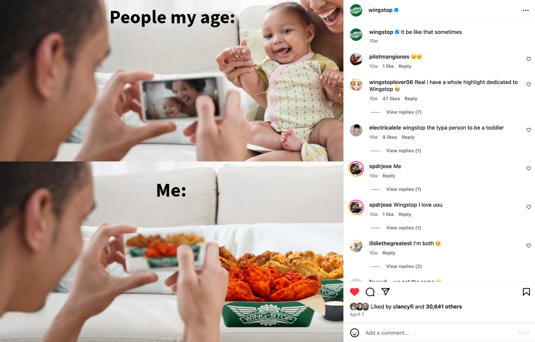Save the post with the bookmark icon
Image resolution: width=535 pixels, height=342 pixels.
526,292
